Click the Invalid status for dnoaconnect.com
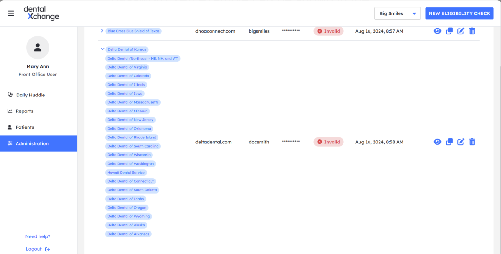501x254 pixels. [328, 31]
